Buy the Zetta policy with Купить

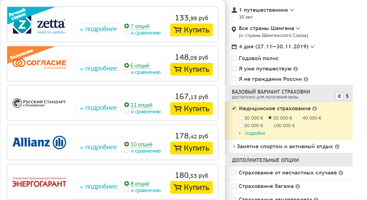191,30
